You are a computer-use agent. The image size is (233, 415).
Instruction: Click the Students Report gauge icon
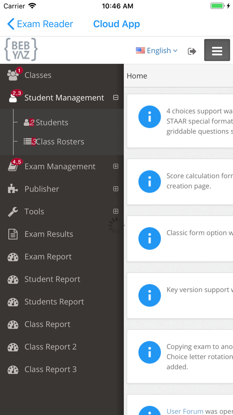coord(13,302)
